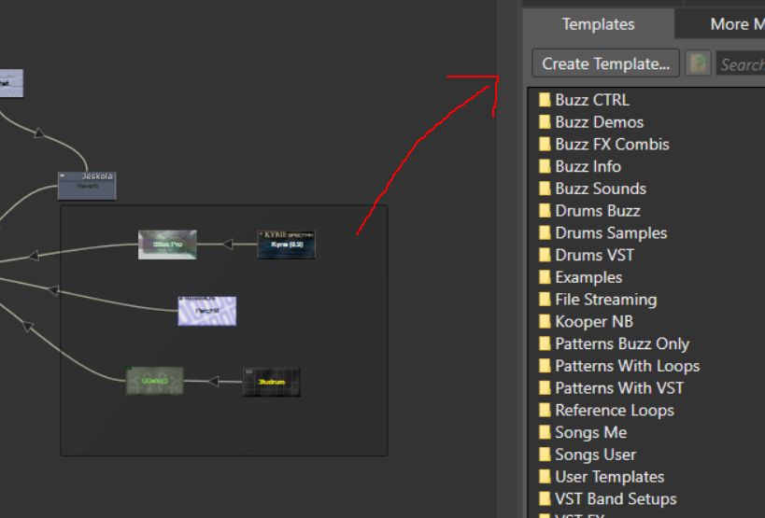The width and height of the screenshot is (765, 518).
Task: Open the Kooper NB folder
Action: [x=594, y=322]
